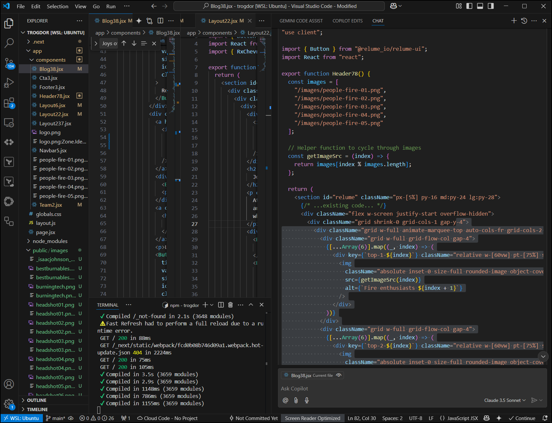Switch to the Copilot Edits tab
The image size is (552, 423).
pos(347,21)
